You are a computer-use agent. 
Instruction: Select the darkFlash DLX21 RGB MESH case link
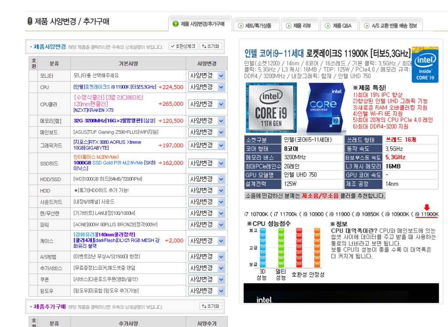pos(117,240)
